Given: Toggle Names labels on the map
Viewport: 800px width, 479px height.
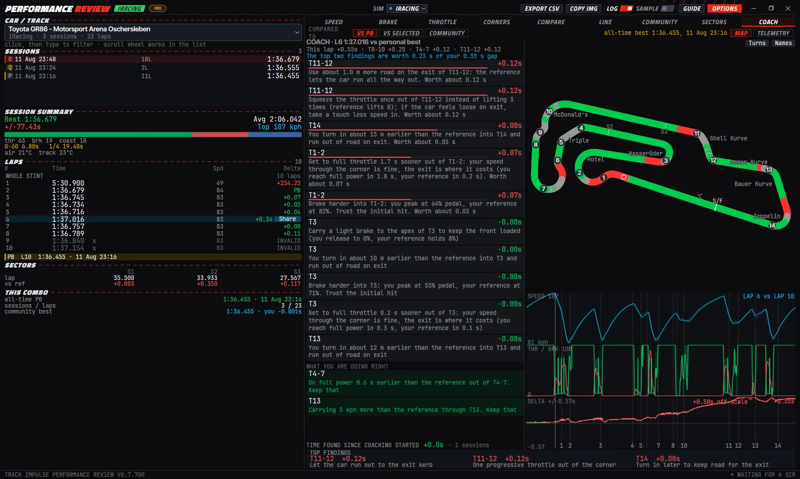Looking at the screenshot, I should click(783, 43).
